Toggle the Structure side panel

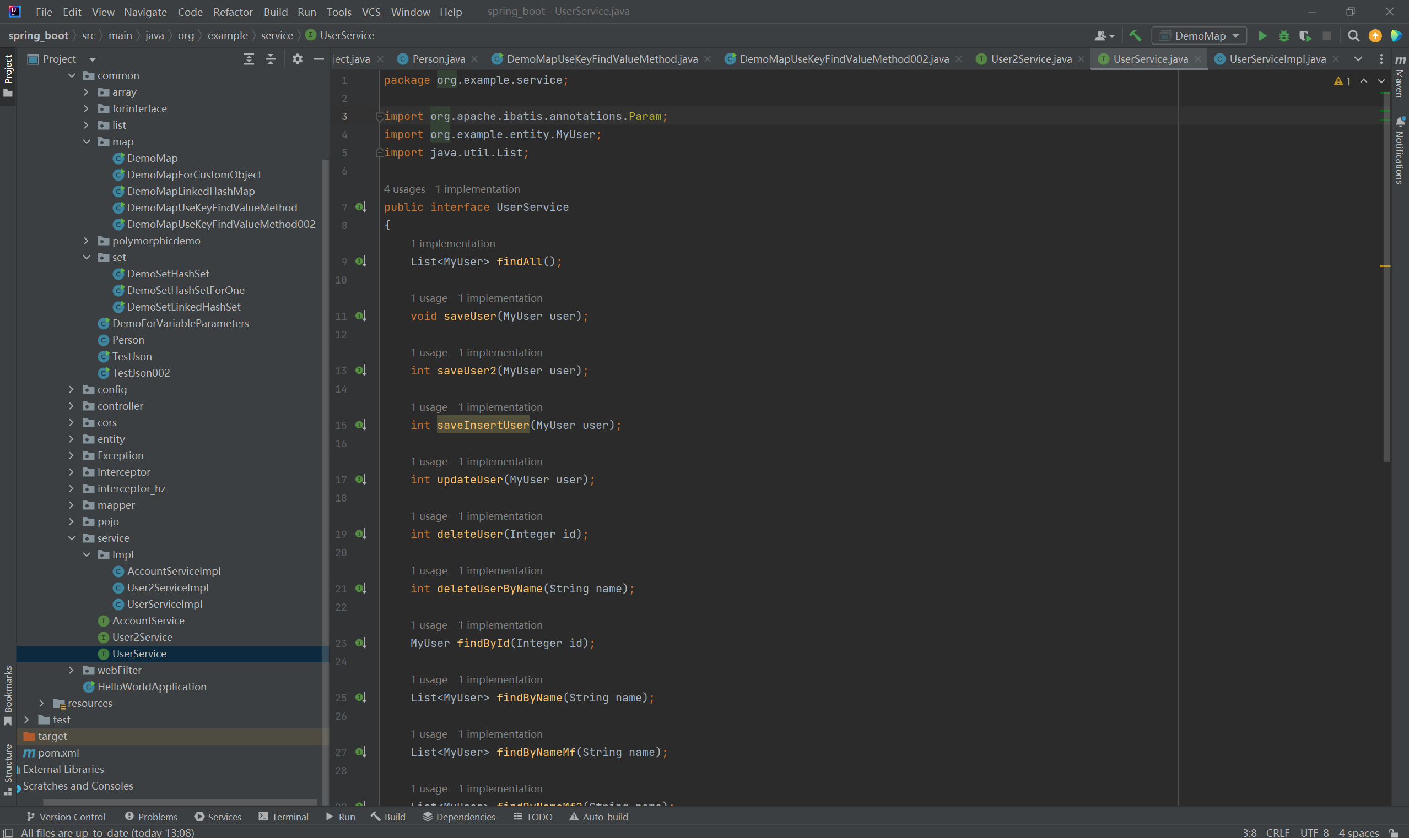pyautogui.click(x=8, y=768)
